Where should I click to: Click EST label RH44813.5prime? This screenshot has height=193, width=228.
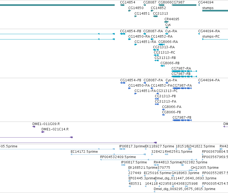click(167, 162)
